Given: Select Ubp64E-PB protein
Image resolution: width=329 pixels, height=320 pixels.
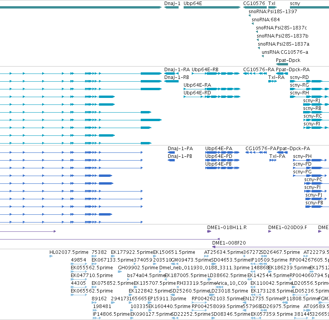Looking at the screenshot, I should (x=222, y=168).
